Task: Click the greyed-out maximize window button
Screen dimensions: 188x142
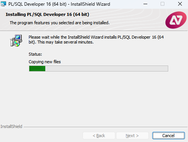Action: coord(163,4)
